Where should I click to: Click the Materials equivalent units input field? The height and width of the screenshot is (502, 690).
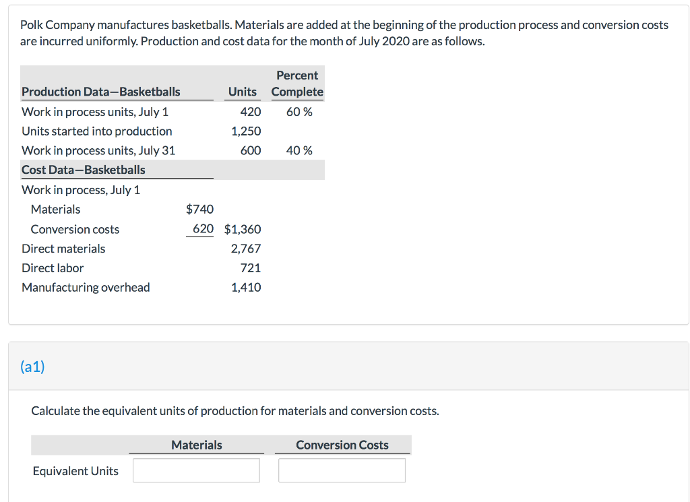(196, 470)
